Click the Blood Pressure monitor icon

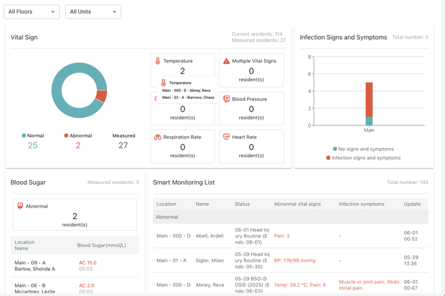point(226,99)
